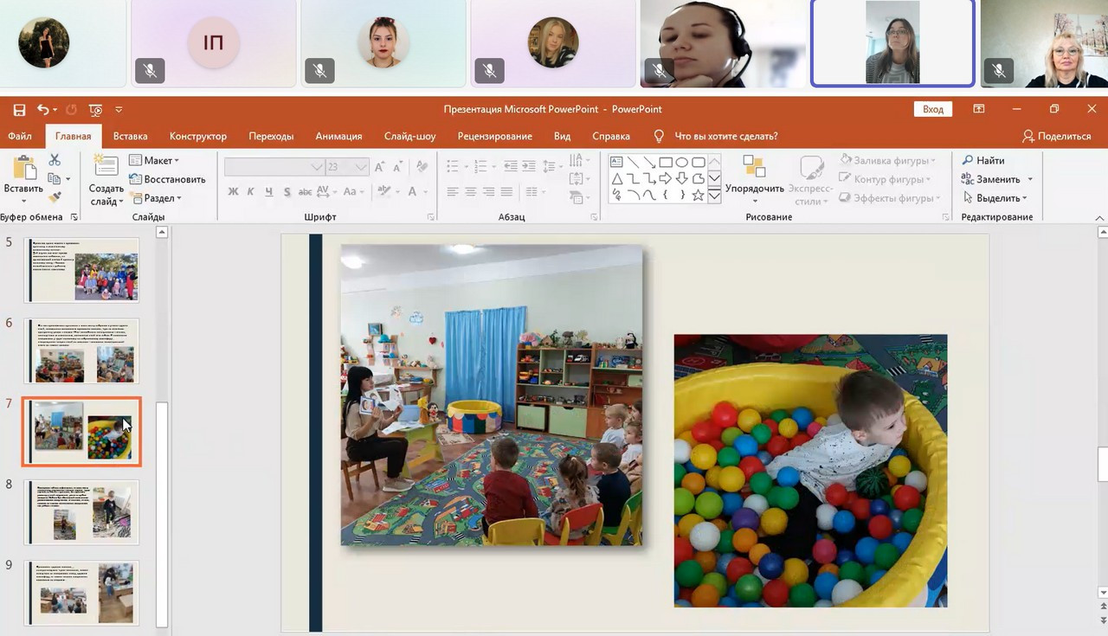
Task: Click the numbered list icon
Action: tap(481, 165)
